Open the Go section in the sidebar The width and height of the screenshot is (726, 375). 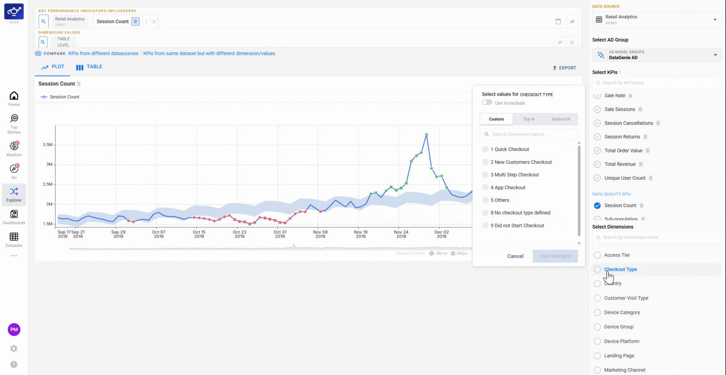click(14, 171)
